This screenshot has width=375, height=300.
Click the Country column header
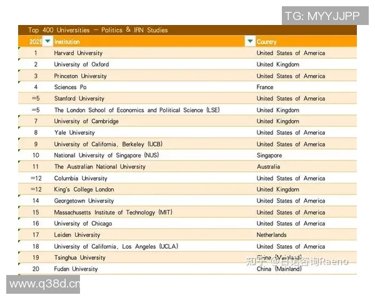[x=267, y=42]
